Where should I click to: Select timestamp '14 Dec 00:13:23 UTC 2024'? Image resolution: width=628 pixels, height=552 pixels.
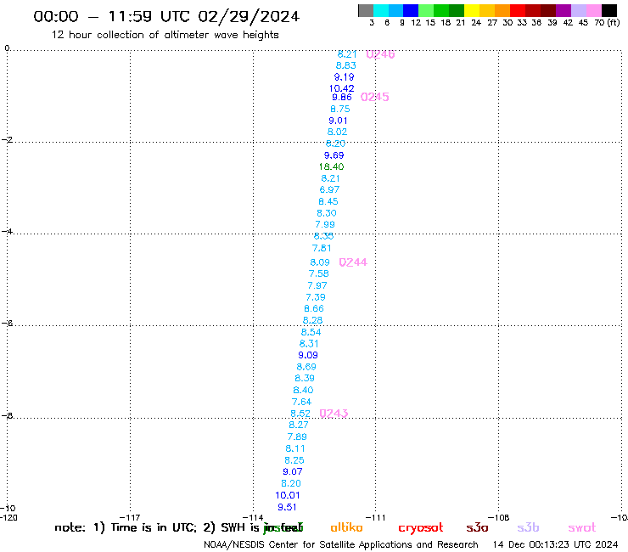pos(556,544)
